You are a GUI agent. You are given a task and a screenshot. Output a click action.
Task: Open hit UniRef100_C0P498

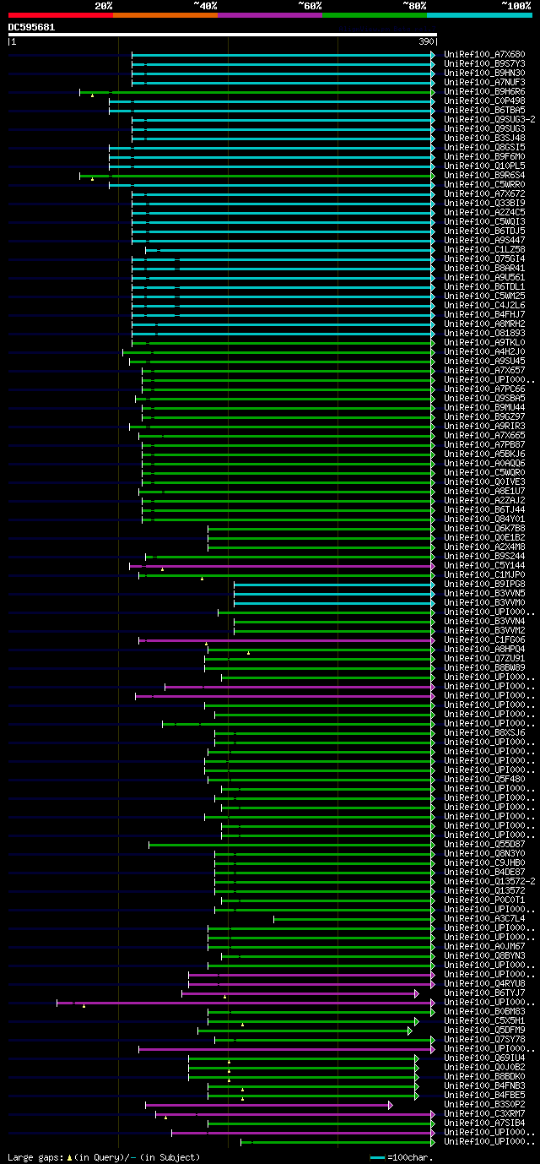[484, 101]
